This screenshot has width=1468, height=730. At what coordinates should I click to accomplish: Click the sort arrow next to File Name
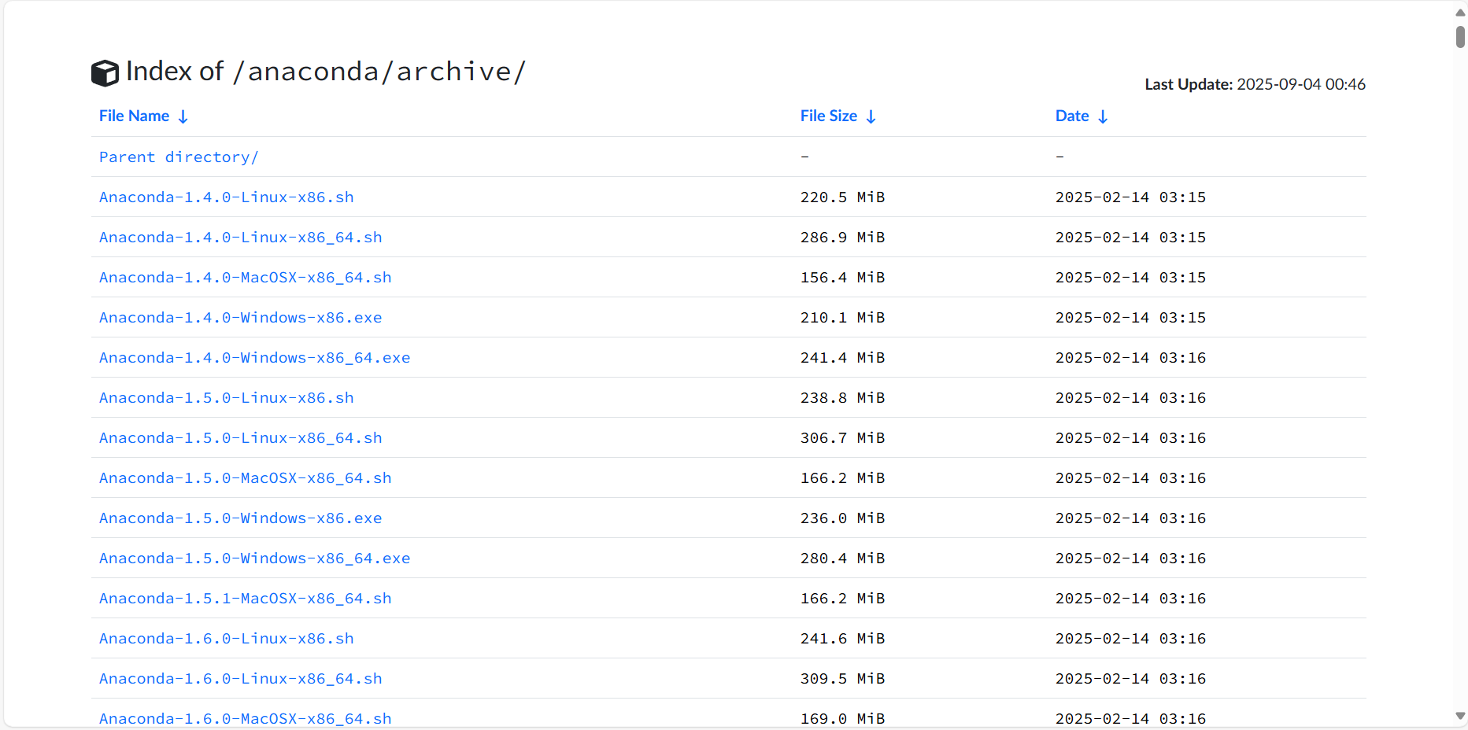click(183, 117)
